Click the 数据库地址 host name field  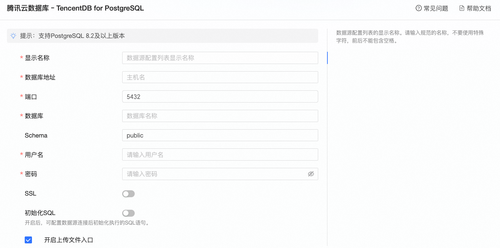point(220,77)
